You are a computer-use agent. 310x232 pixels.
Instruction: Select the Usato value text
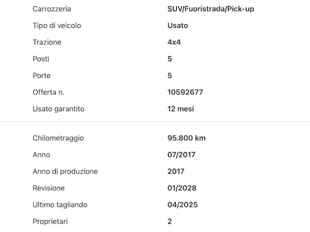(x=178, y=25)
